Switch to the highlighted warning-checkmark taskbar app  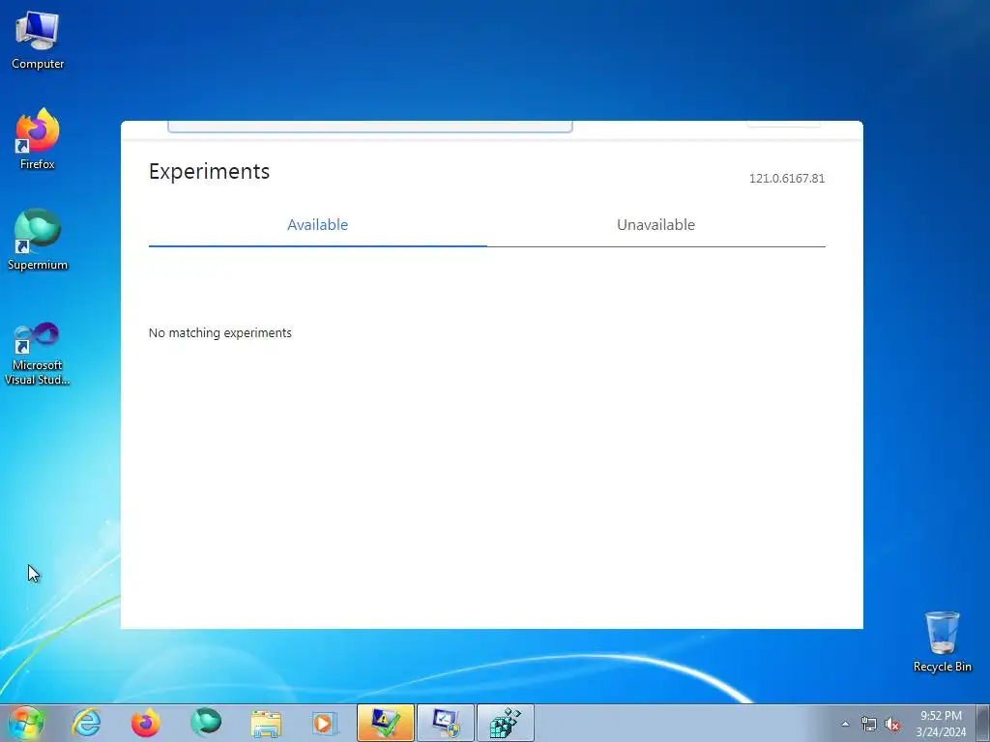tap(385, 723)
